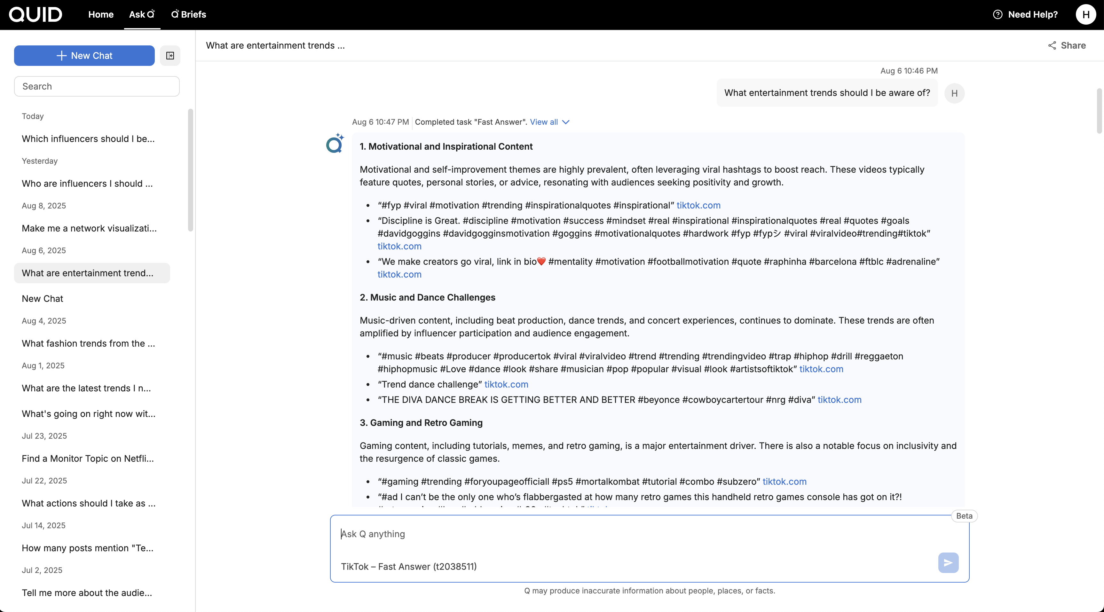
Task: Switch to the Home tab
Action: click(x=101, y=15)
